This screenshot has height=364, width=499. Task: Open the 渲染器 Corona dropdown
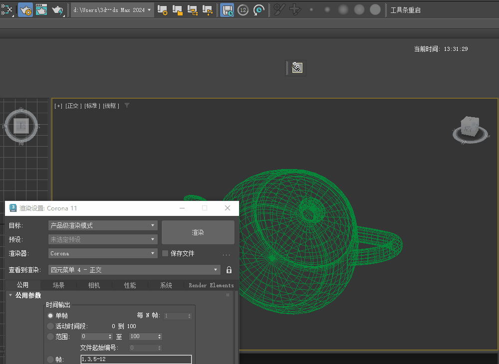[103, 253]
